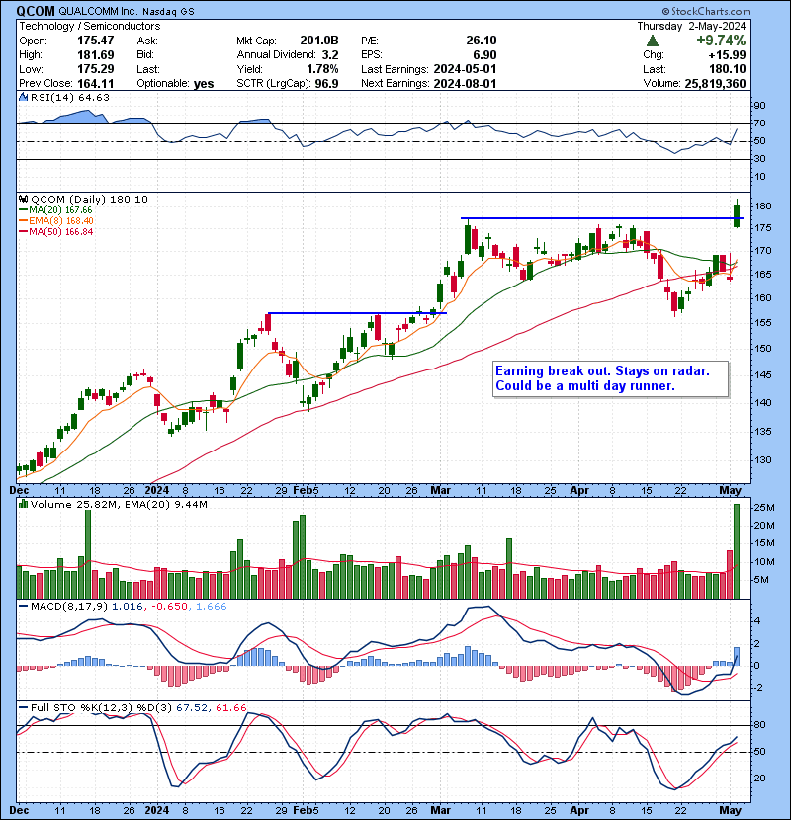This screenshot has height=820, width=791.
Task: Click the lower blue resistance line near 157
Action: pos(357,313)
